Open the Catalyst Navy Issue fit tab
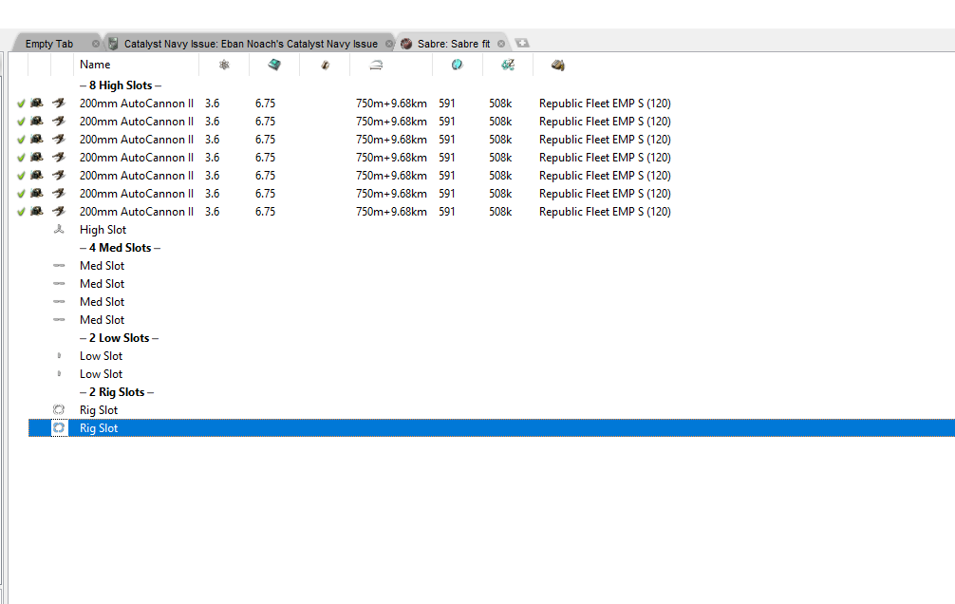 251,44
